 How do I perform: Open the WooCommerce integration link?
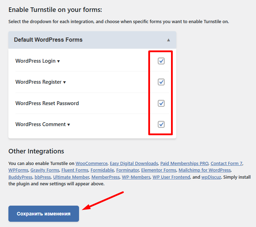91,163
